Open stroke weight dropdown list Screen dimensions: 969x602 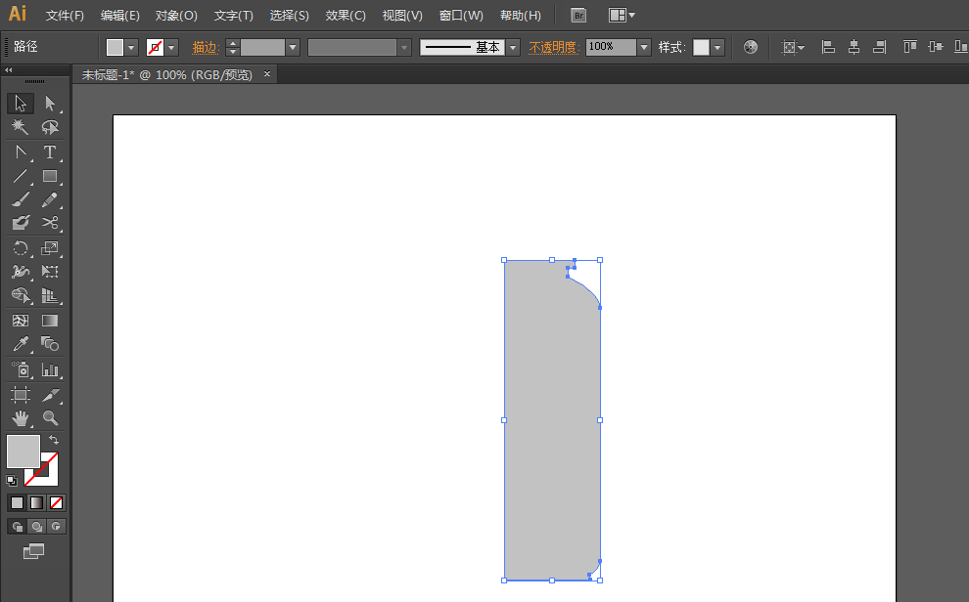point(293,48)
